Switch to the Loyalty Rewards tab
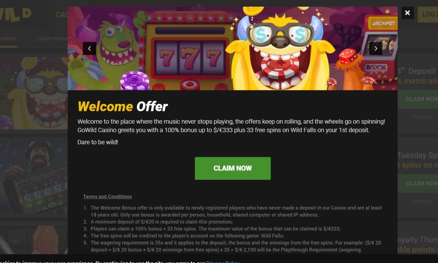The width and height of the screenshot is (438, 263). tap(52, 39)
